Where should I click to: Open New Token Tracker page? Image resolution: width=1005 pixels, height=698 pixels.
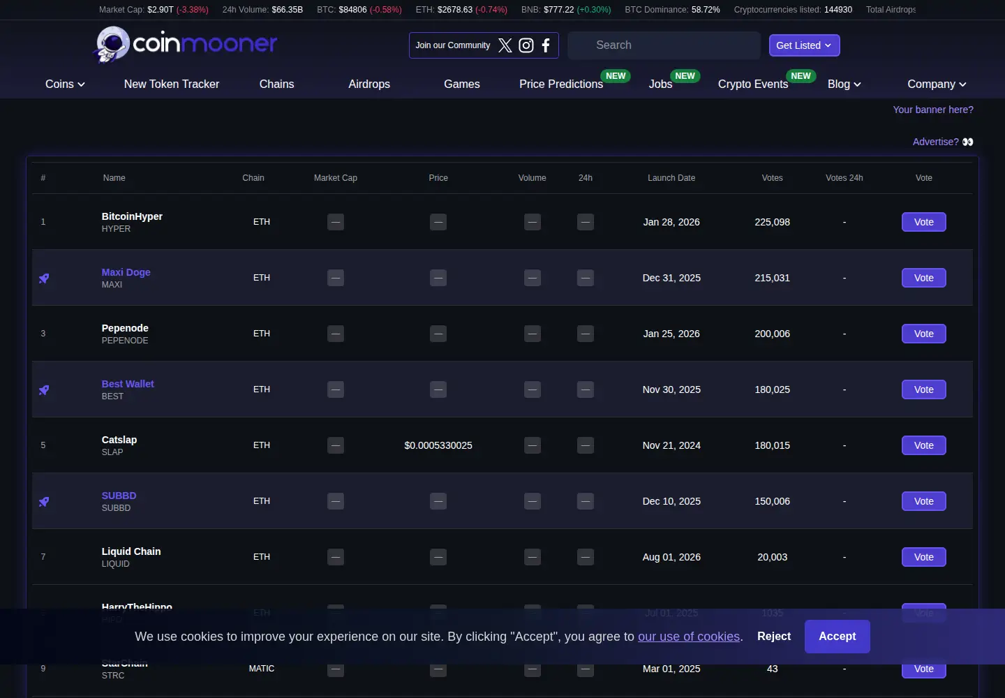coord(172,84)
